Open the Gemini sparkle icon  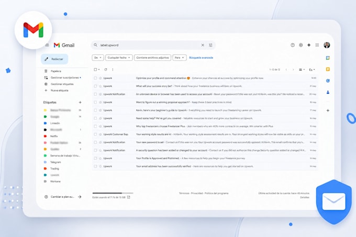[x=309, y=45]
